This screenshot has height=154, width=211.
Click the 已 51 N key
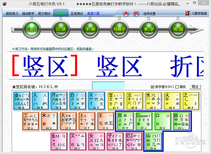click(134, 141)
